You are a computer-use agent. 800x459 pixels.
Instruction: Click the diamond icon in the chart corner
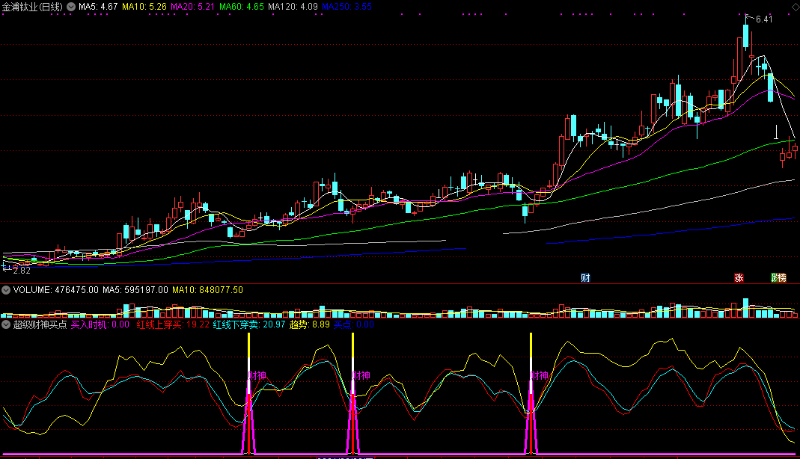coord(796,7)
